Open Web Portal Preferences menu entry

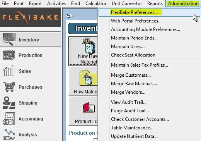pyautogui.click(x=136, y=21)
